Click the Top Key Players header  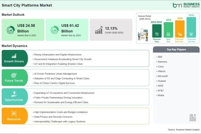pyautogui.click(x=176, y=50)
